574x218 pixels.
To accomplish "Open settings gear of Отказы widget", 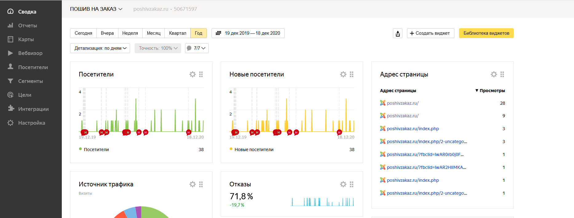I will (x=343, y=184).
